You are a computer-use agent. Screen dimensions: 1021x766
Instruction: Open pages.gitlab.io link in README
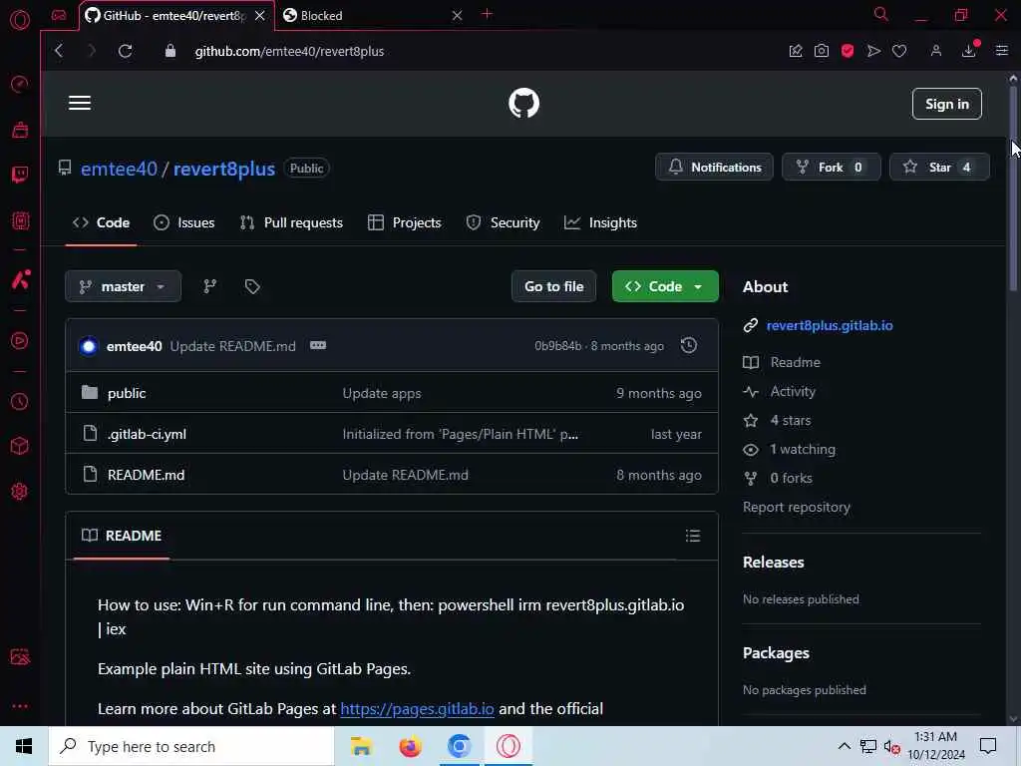point(418,709)
